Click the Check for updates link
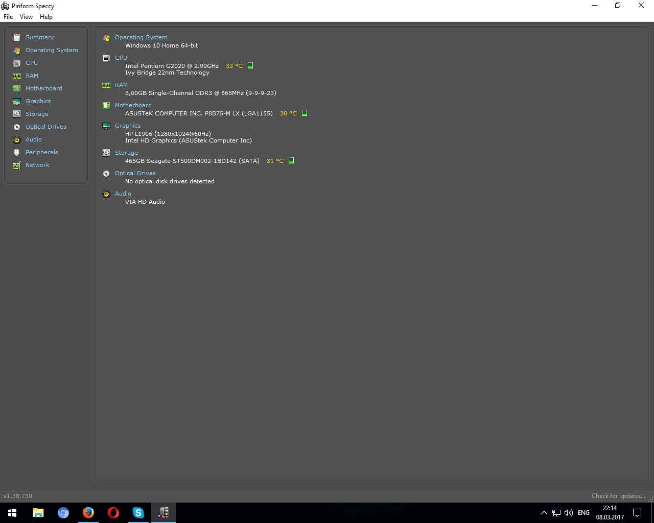 click(618, 496)
